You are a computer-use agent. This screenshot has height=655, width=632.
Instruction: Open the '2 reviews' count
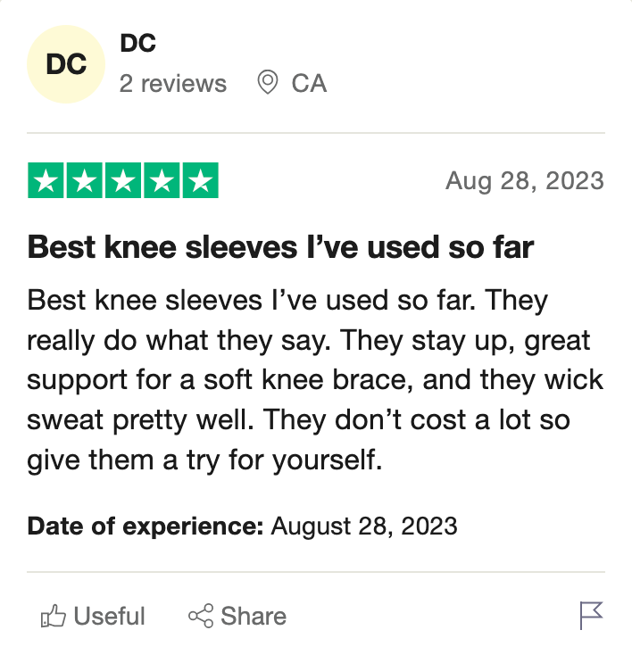click(173, 84)
